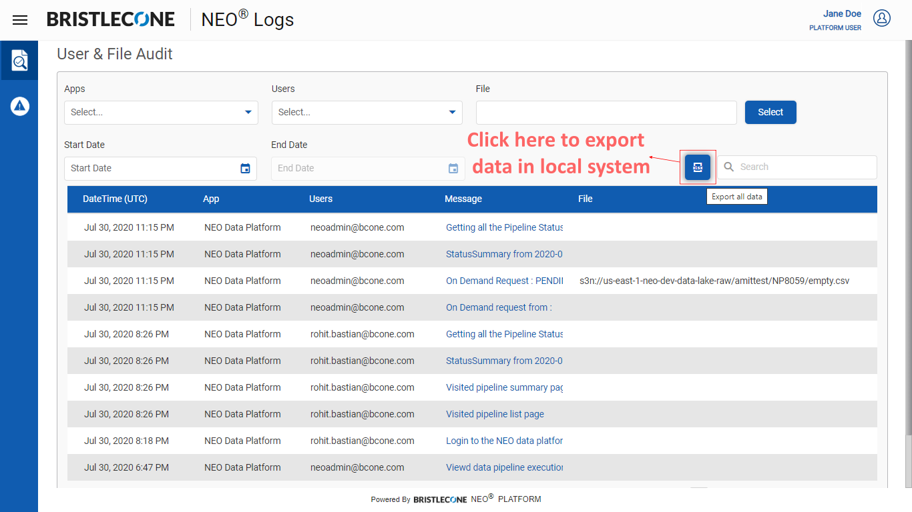The image size is (912, 512).
Task: Click NEO Data Platform in the 8:18 PM row
Action: 242,441
